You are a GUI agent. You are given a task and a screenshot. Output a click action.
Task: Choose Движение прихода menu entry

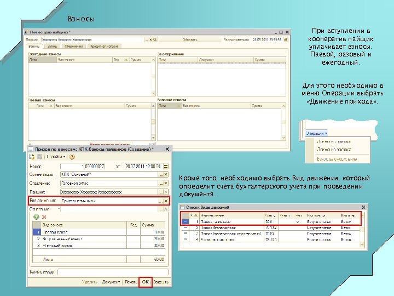coord(334,141)
